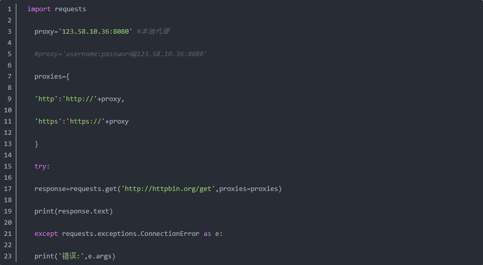
Task: Click the commented '#proxy=' username:password line
Action: 120,54
